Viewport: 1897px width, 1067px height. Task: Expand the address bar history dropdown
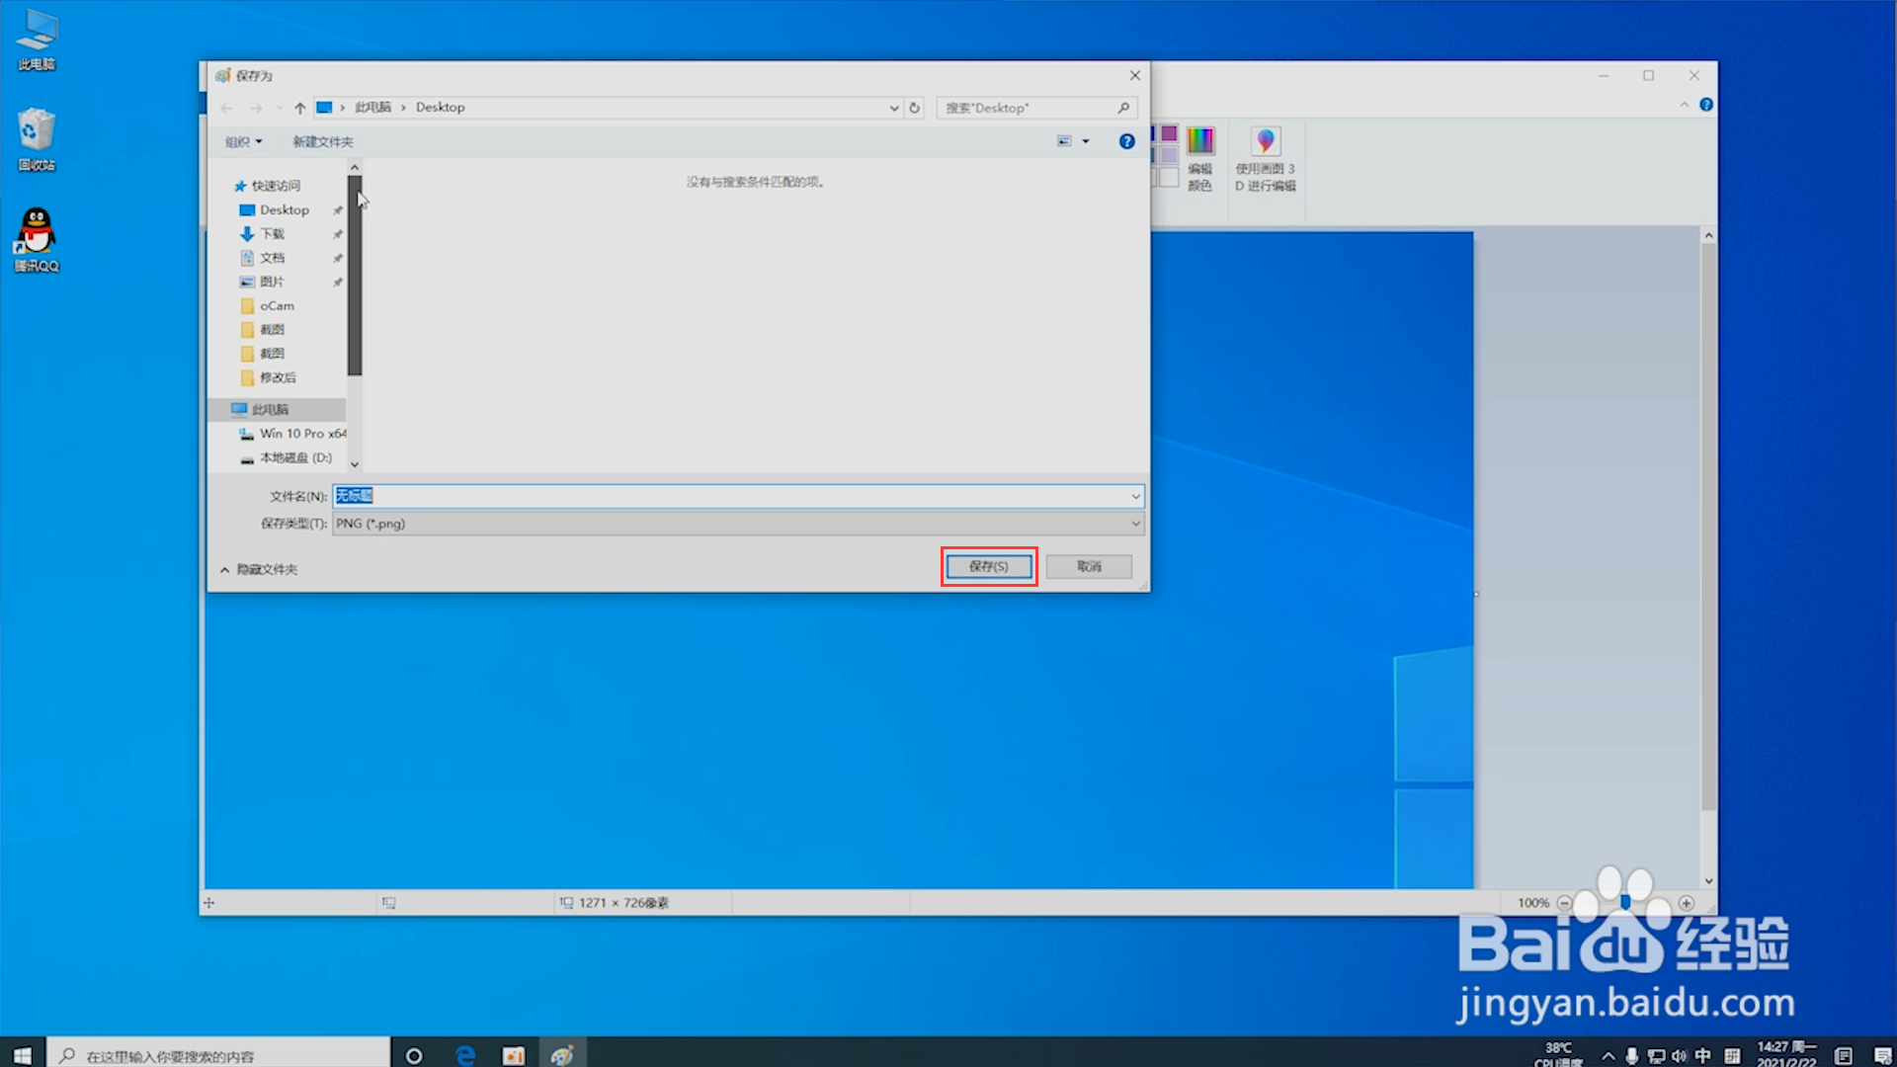point(893,108)
